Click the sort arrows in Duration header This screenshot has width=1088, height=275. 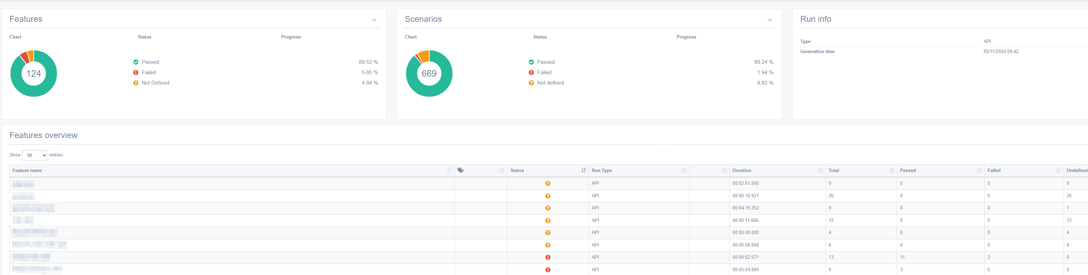820,171
